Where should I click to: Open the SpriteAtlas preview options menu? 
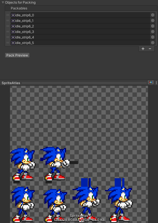156,83
